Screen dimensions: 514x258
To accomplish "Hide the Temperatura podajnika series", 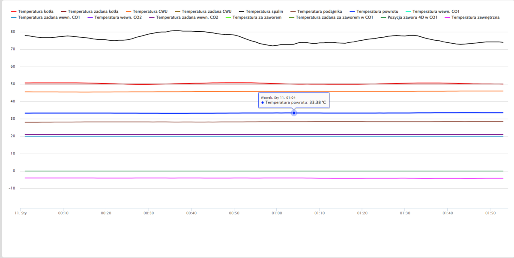I will (x=319, y=11).
